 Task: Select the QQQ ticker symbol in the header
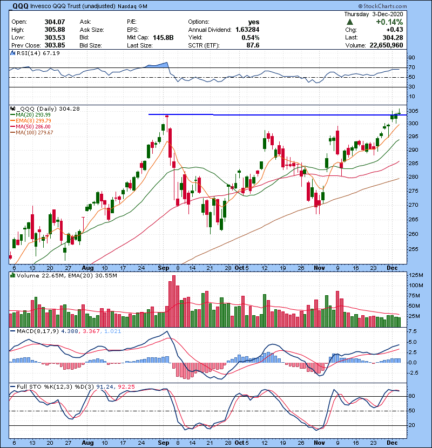[x=21, y=6]
